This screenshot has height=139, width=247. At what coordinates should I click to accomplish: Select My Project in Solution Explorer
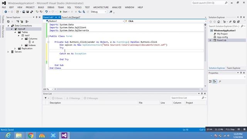(222, 34)
